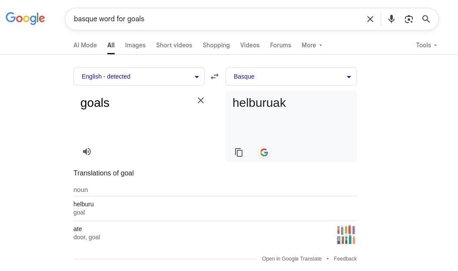Screen dimensions: 458x271
Task: Expand the More search filters menu
Action: click(x=312, y=45)
